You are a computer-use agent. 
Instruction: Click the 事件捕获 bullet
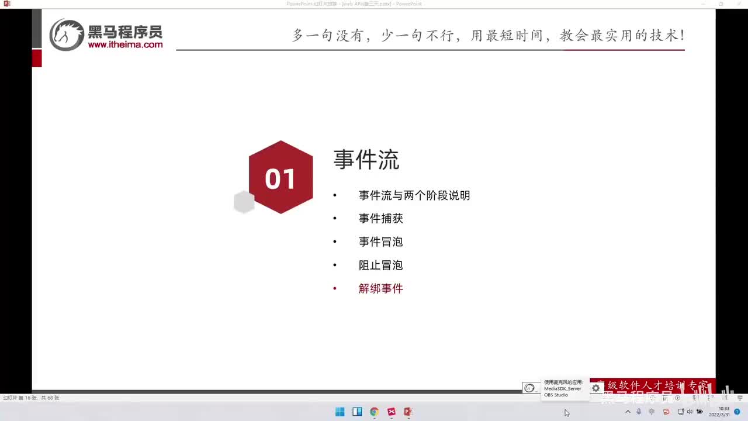381,219
